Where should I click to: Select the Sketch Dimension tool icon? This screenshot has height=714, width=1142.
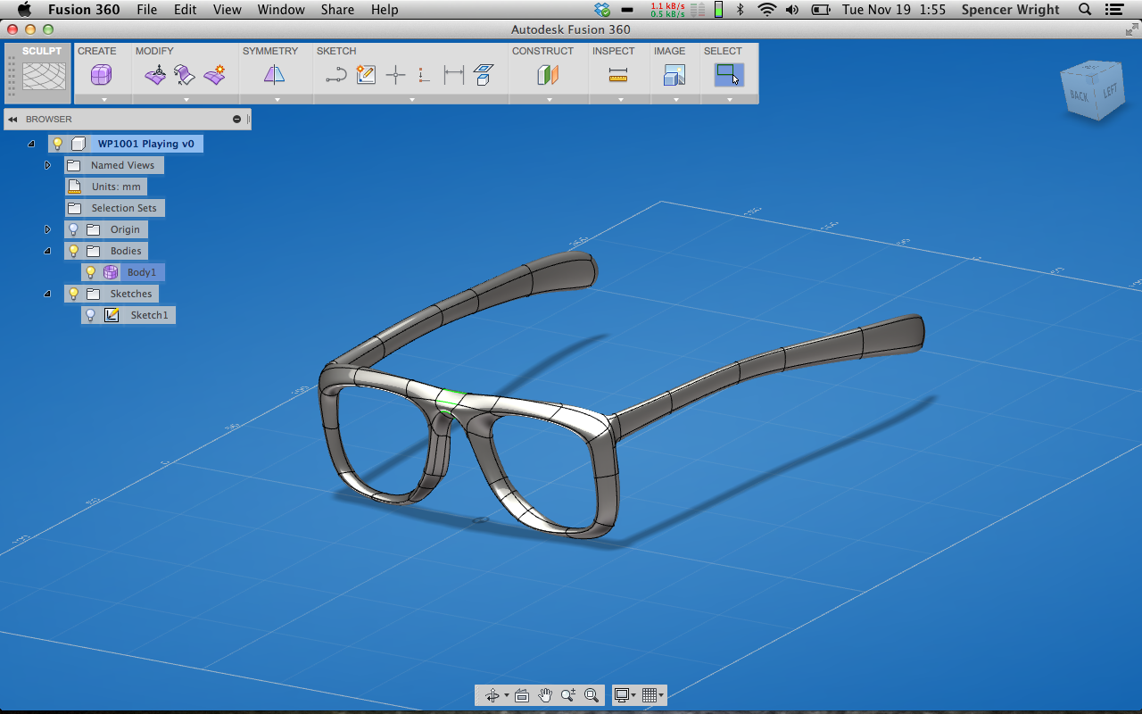454,76
